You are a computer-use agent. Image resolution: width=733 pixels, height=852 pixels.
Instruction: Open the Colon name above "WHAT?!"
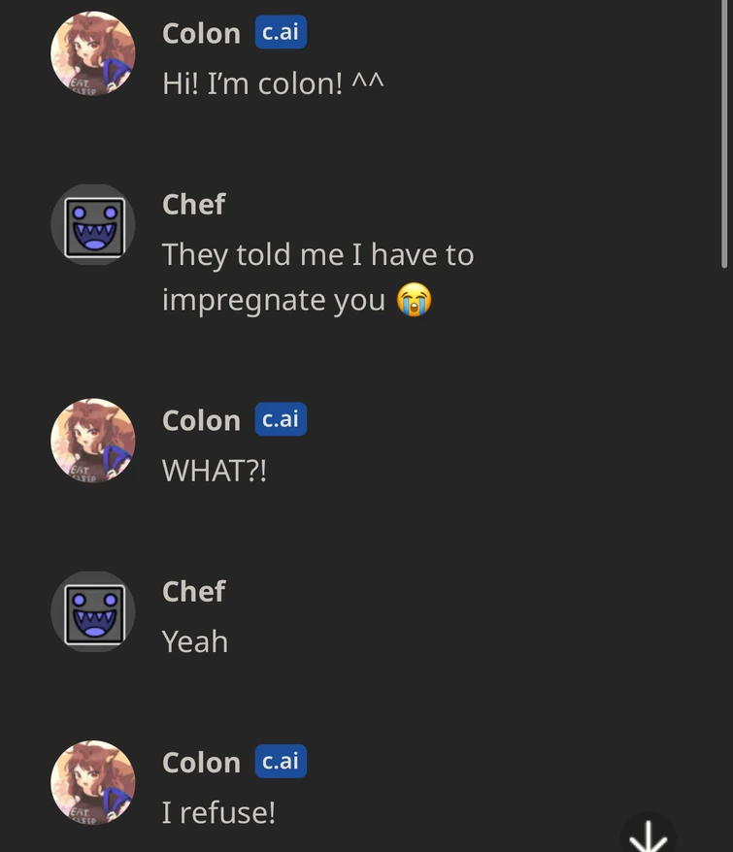pos(201,420)
